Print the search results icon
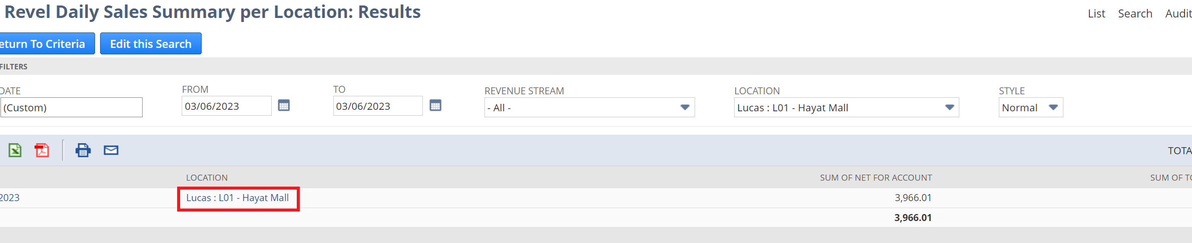Viewport: 1192px width, 243px height. 83,150
